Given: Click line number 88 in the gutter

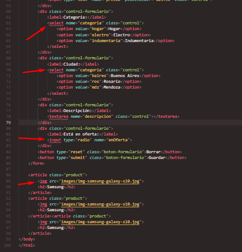Looking at the screenshot, I should point(8,175).
